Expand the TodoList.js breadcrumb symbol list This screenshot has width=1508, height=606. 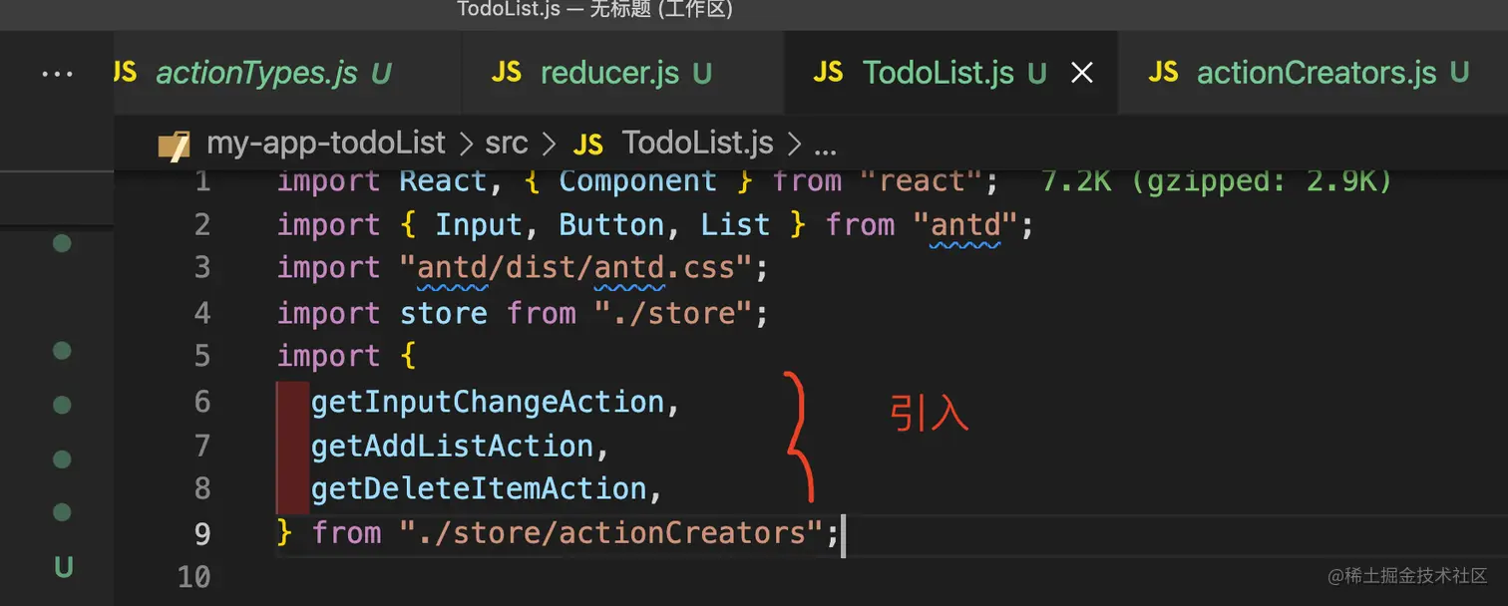click(x=697, y=144)
